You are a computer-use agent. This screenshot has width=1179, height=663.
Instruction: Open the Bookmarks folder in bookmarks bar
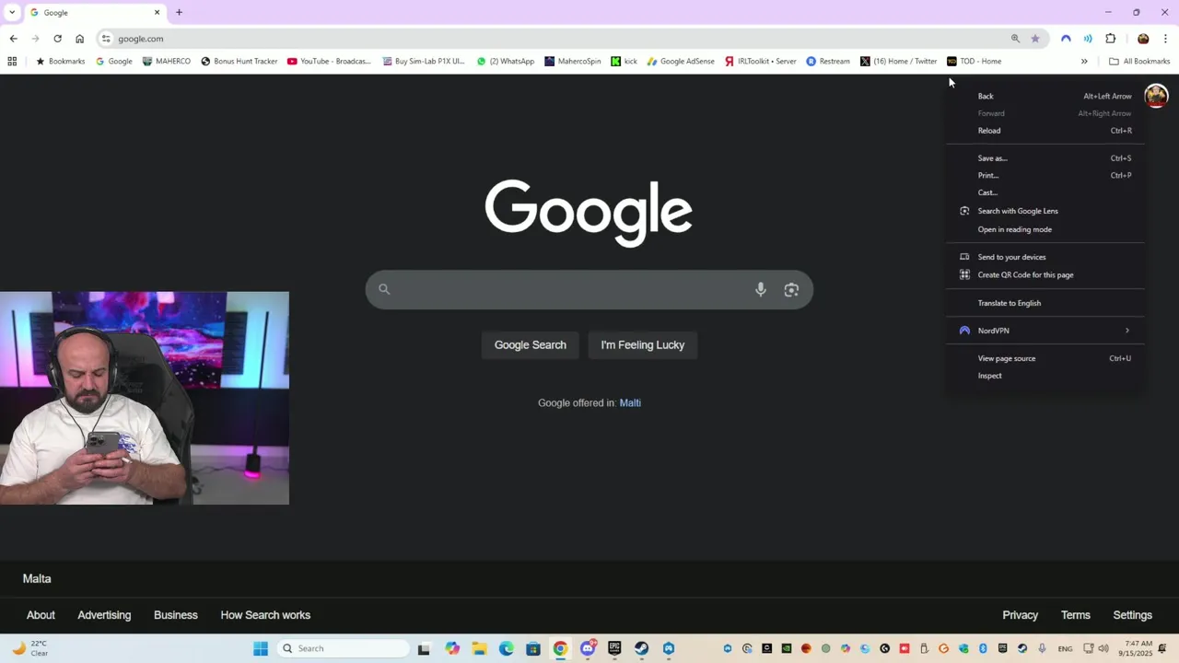(60, 61)
